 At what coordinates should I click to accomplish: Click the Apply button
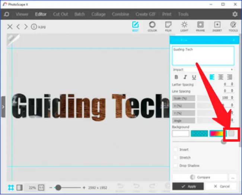click(188, 186)
